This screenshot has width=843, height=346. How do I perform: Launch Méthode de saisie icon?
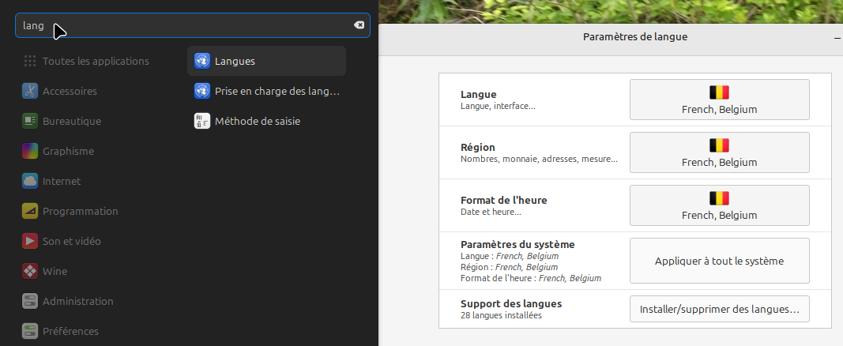[x=201, y=122]
